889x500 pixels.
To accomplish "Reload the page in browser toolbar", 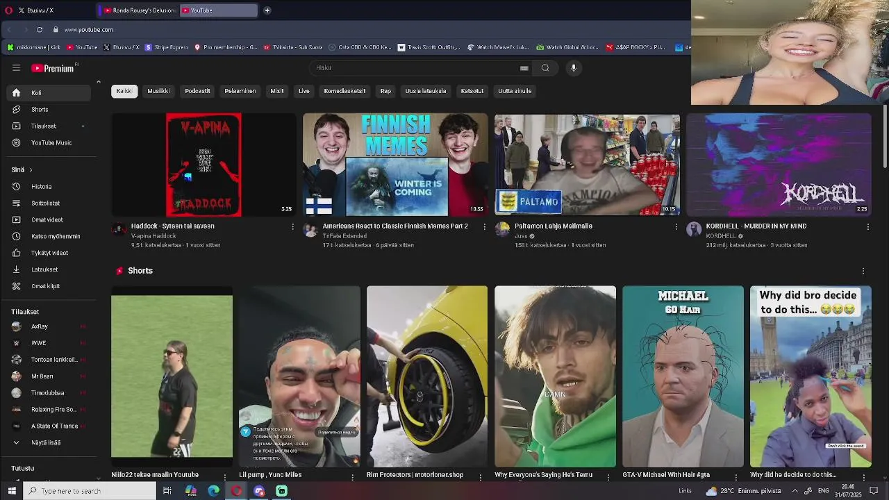I will click(40, 30).
